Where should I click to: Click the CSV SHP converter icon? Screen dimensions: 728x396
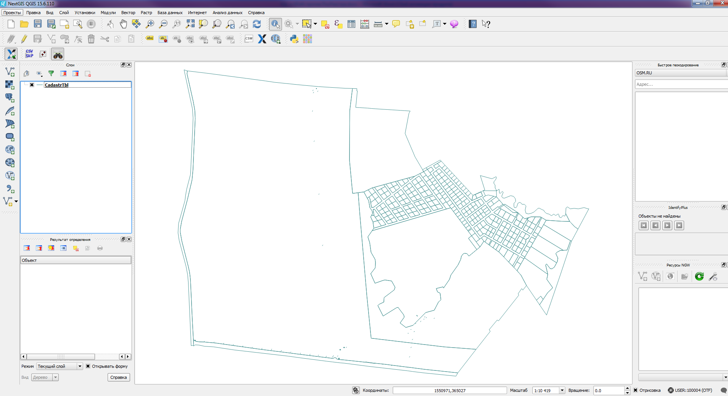coord(29,54)
